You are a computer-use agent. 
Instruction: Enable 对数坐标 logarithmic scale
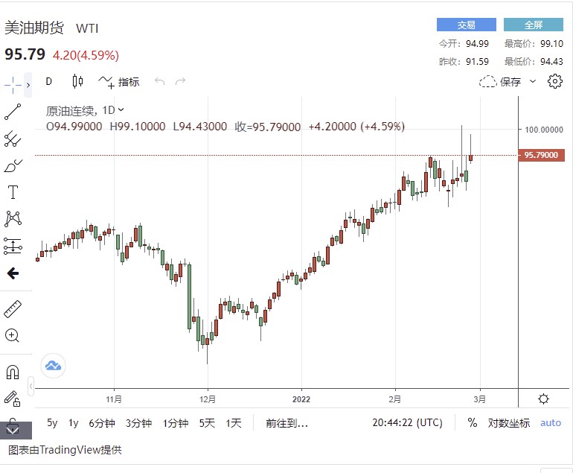click(x=509, y=422)
